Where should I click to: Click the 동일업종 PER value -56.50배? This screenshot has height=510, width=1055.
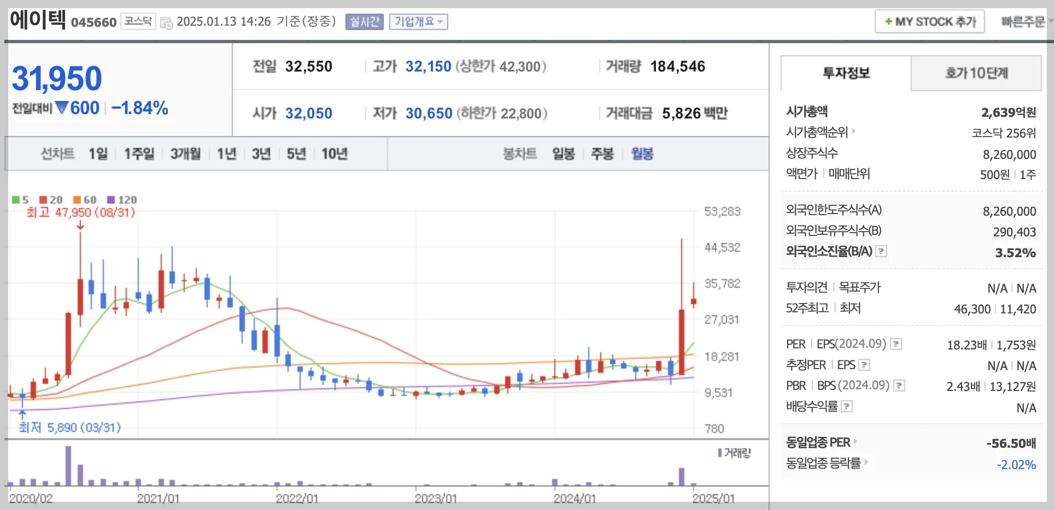(1011, 443)
